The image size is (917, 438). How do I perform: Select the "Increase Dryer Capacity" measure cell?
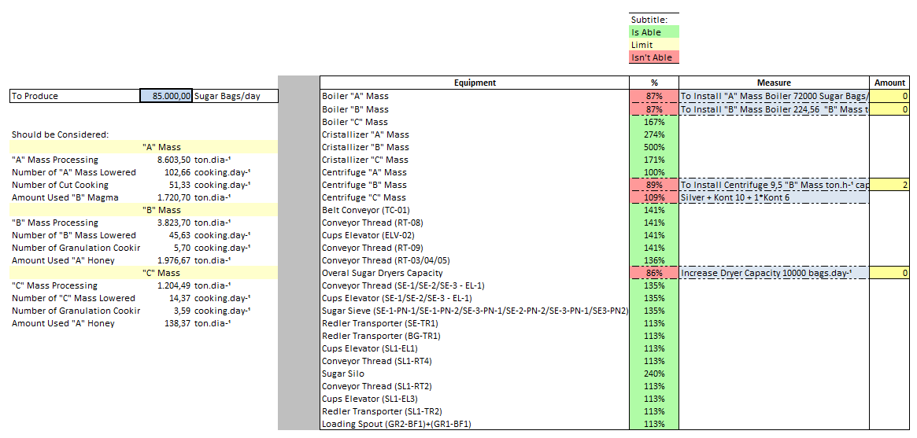click(773, 273)
